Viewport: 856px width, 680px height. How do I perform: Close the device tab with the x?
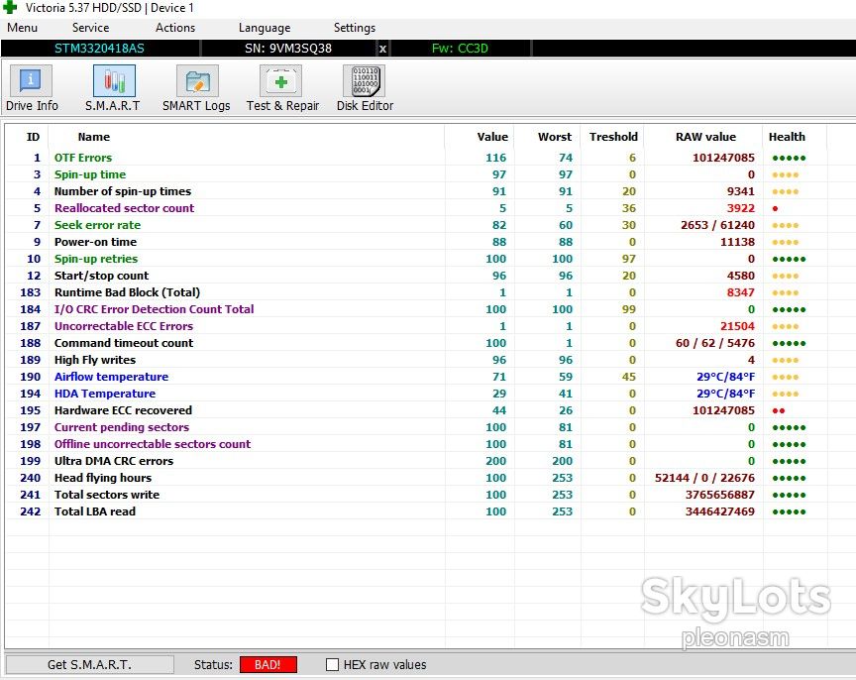click(382, 49)
